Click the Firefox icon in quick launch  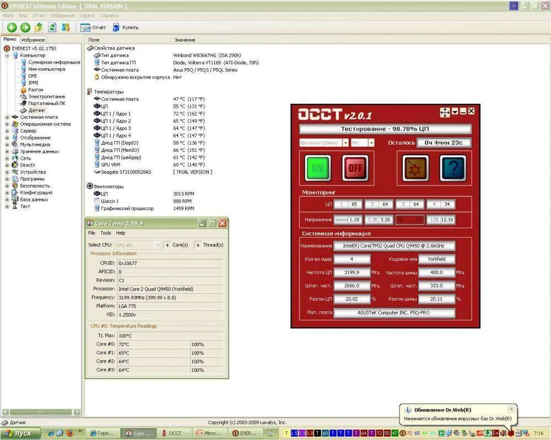(69, 433)
